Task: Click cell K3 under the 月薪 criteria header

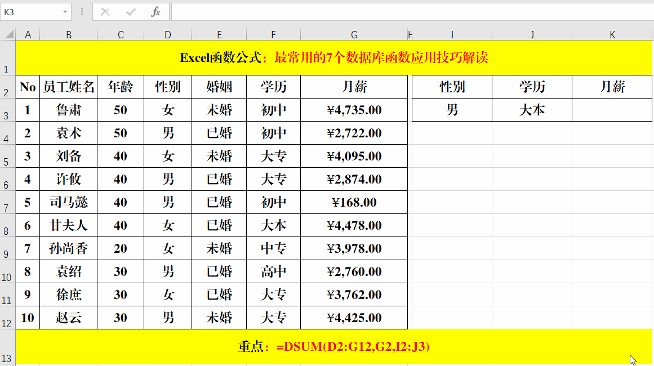Action: pos(612,110)
